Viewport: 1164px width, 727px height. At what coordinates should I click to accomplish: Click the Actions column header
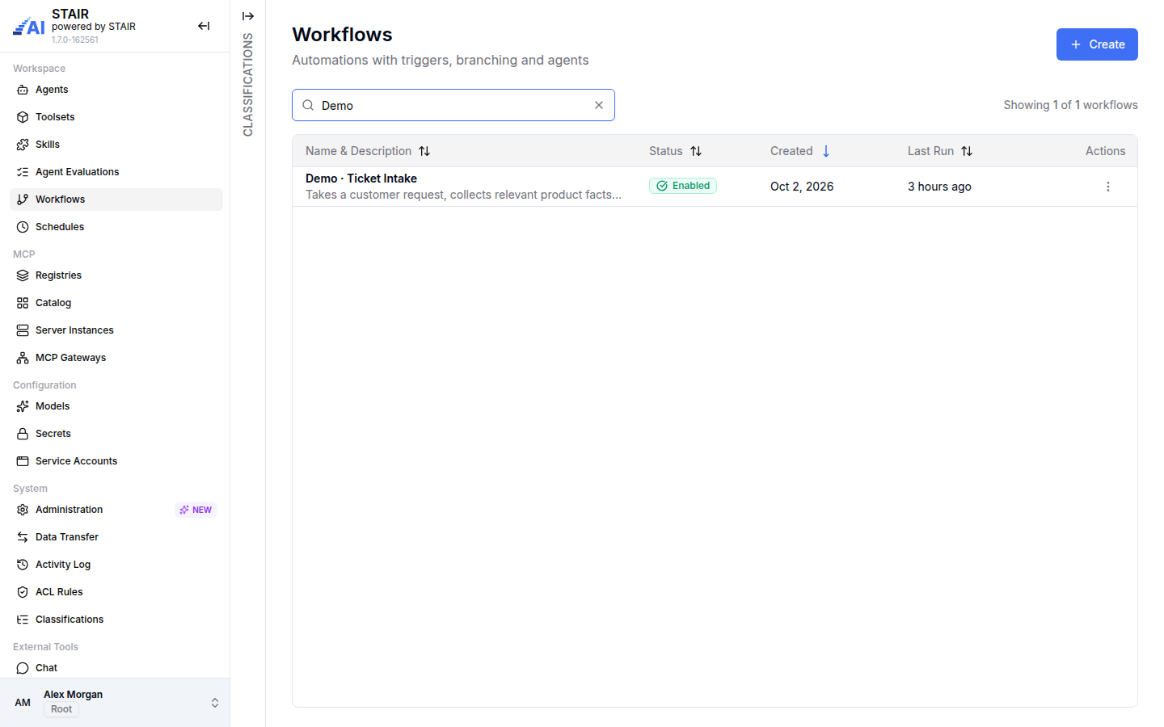[x=1105, y=151]
